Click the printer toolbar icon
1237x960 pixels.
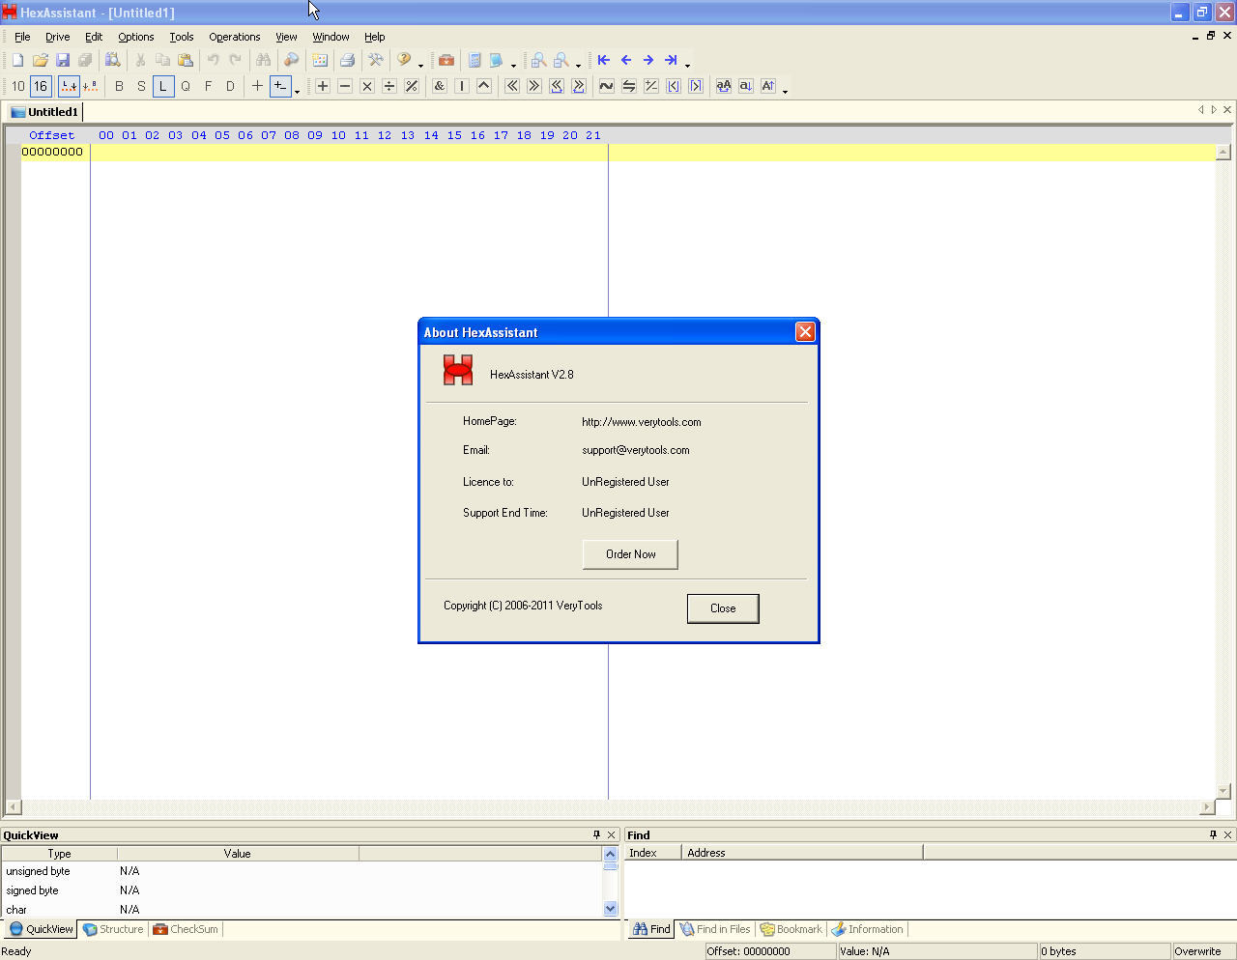point(347,60)
